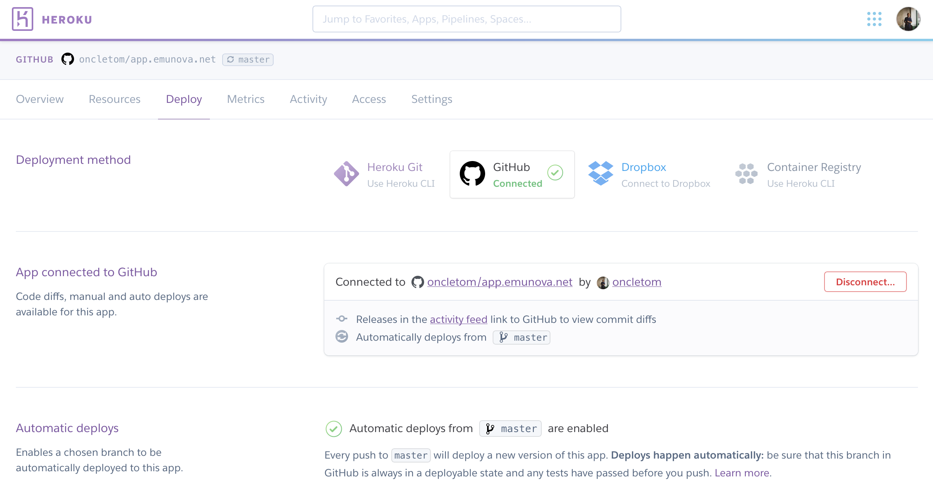Click the Heroku logo
The width and height of the screenshot is (933, 493).
coord(22,19)
